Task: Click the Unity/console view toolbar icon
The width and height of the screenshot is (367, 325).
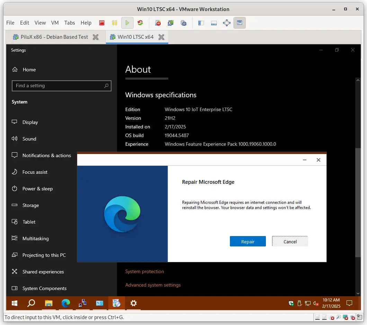Action: click(x=240, y=23)
